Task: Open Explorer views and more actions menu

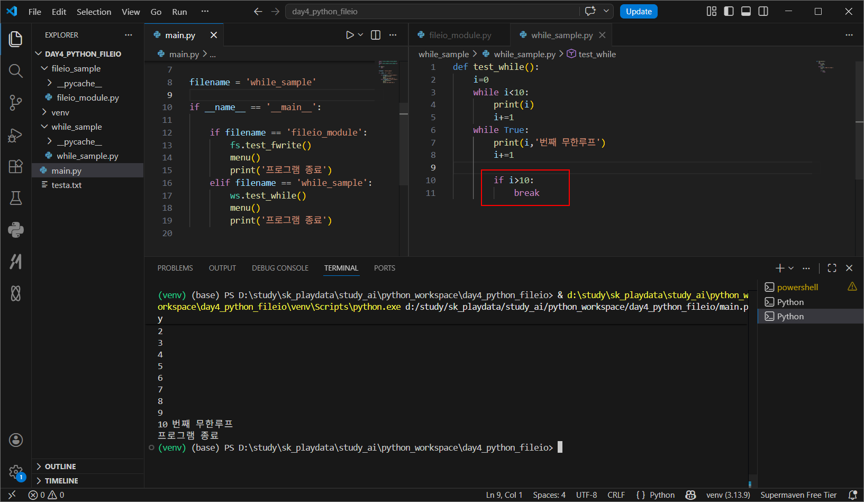Action: [129, 35]
